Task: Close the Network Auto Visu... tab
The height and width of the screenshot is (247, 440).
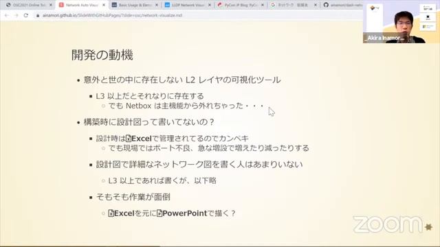Action: coord(104,5)
